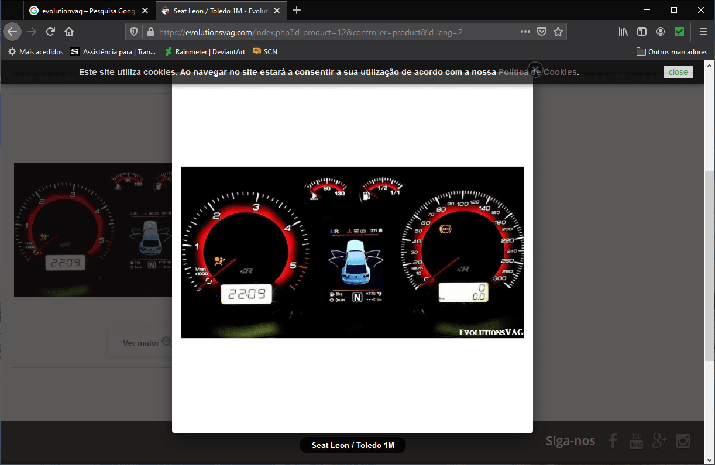The image size is (715, 465).
Task: Close the enlarged image lightbox
Action: pyautogui.click(x=535, y=70)
